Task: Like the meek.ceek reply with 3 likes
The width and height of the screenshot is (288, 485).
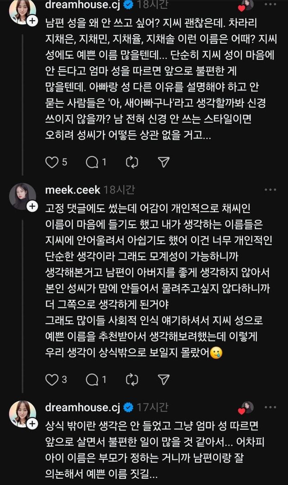Action: 52,380
